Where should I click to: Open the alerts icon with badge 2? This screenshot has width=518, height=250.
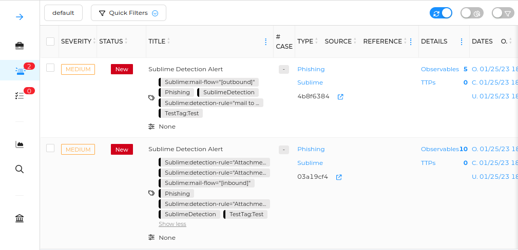coord(20,71)
